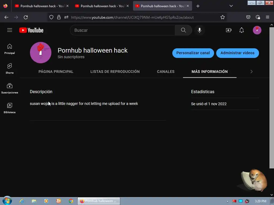274x205 pixels.
Task: Close the active third tab
Action: pyautogui.click(x=188, y=6)
